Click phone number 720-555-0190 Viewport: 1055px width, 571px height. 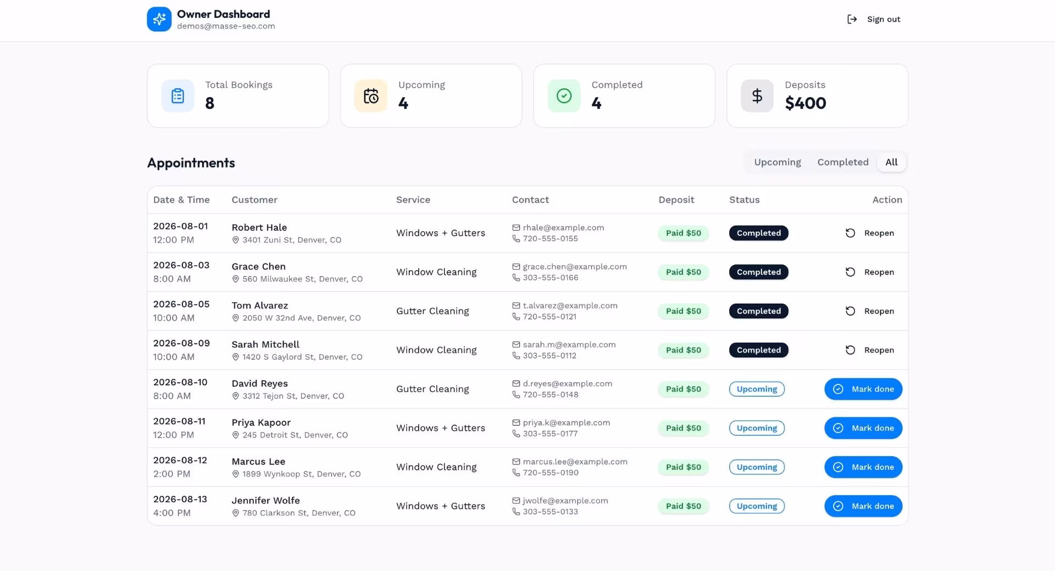(x=551, y=472)
